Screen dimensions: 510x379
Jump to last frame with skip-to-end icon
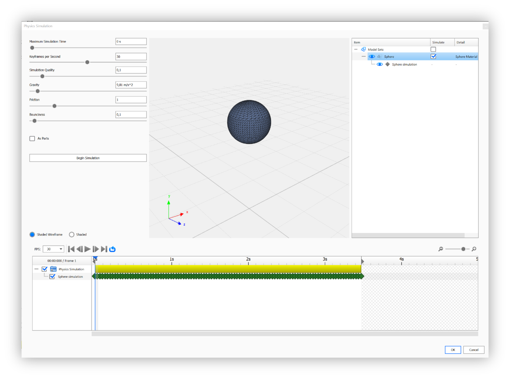coord(104,249)
